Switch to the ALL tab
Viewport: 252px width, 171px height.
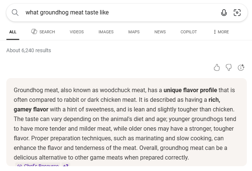pyautogui.click(x=13, y=32)
